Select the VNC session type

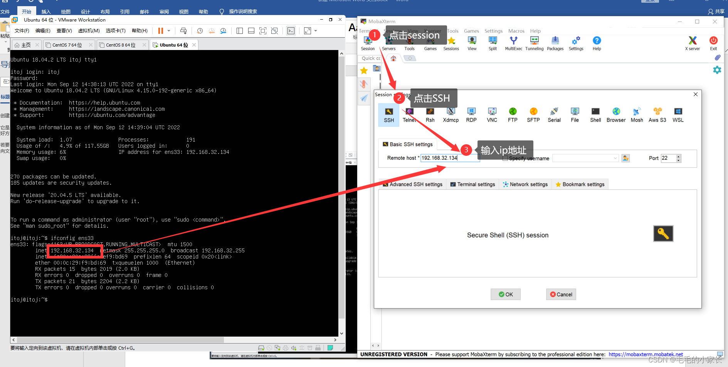tap(492, 115)
